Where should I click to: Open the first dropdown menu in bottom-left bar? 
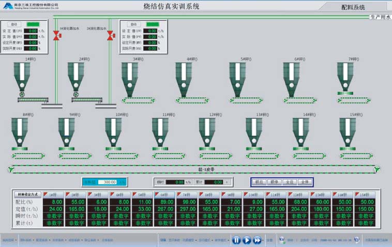(9, 240)
